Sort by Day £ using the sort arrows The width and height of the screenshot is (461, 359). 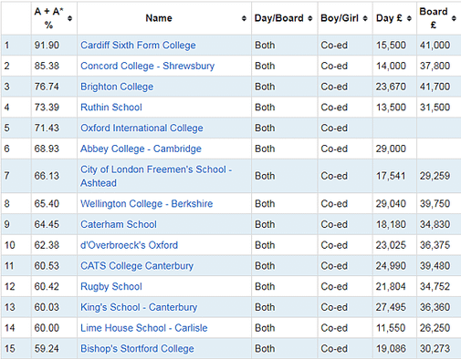(x=409, y=18)
